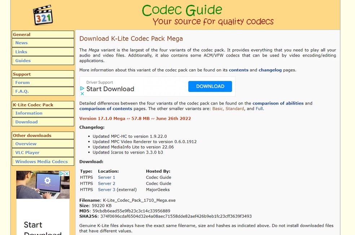This screenshot has height=235, width=355.
Task: Open the Forum under Support
Action: pos(43,83)
